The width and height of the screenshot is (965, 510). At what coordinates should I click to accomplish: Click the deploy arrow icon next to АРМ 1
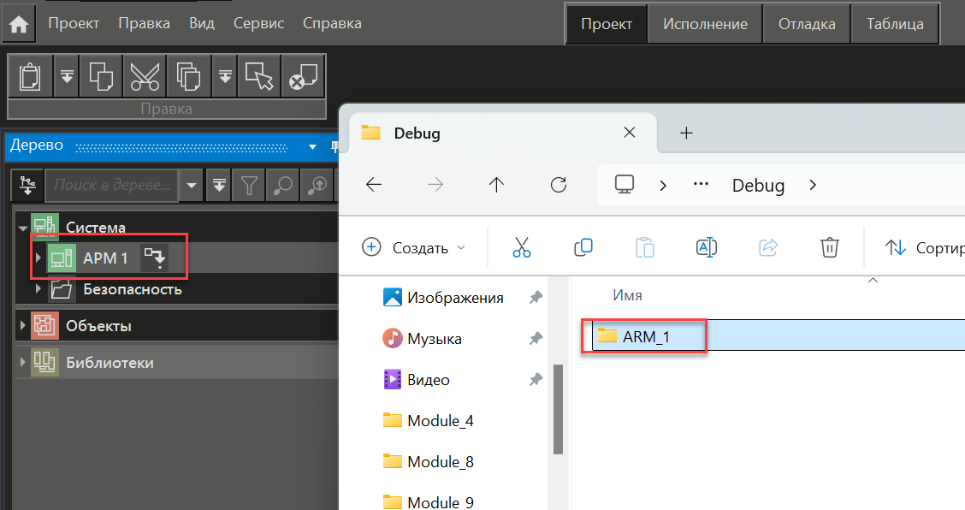pos(155,258)
